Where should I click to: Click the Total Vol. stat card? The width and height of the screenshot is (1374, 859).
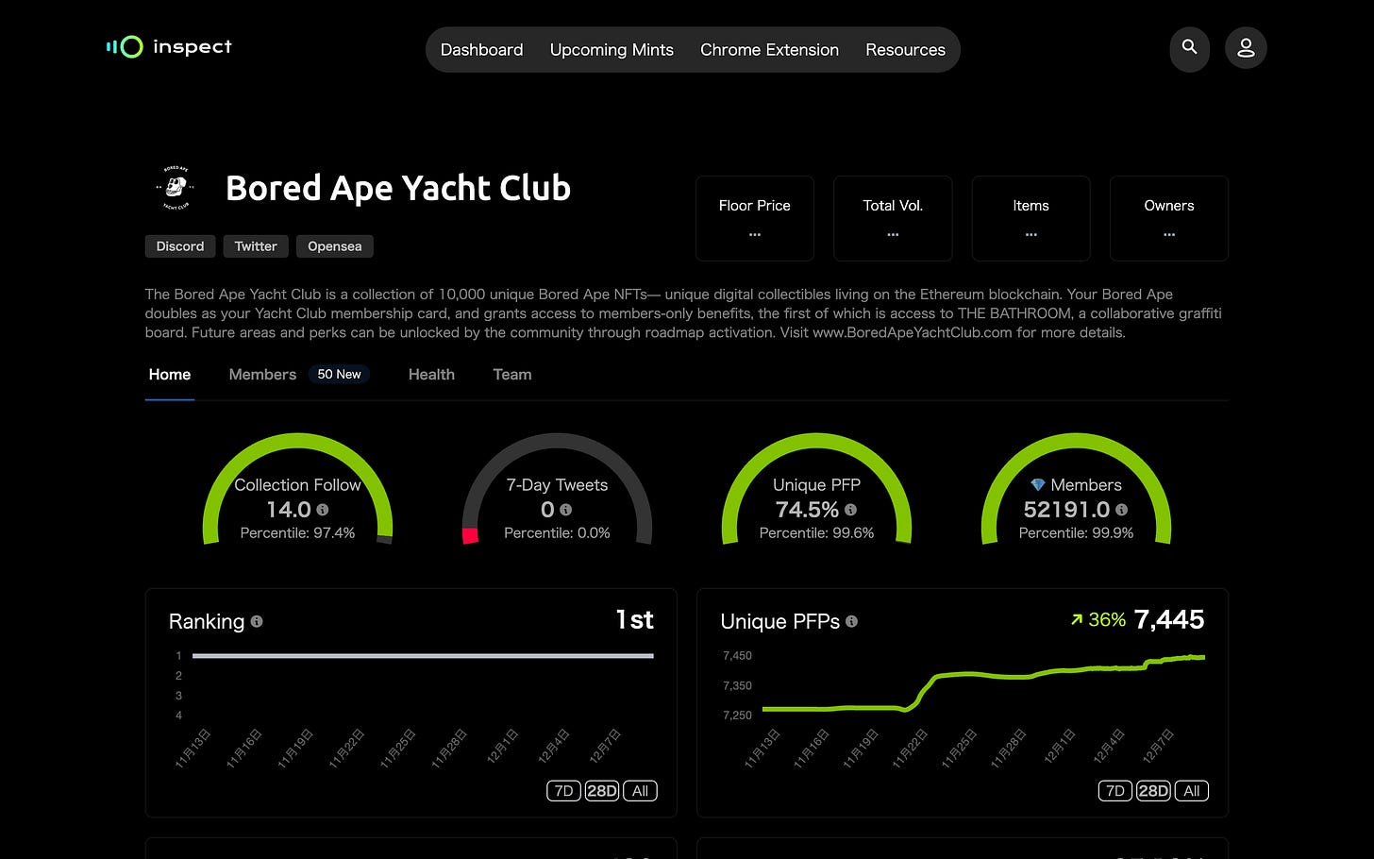pos(893,218)
